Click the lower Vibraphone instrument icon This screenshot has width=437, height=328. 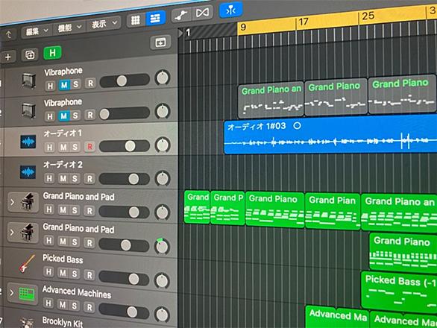(28, 110)
